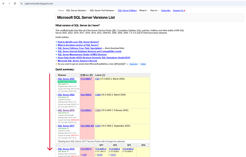Click the Twitter button
Image resolution: width=246 pixels, height=157 pixels.
point(143,64)
